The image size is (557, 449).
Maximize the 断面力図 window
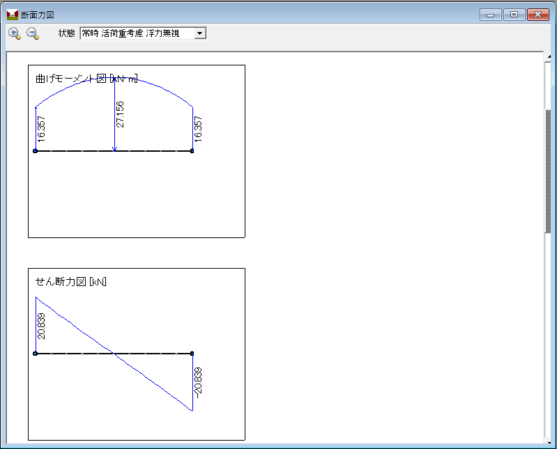tap(514, 15)
